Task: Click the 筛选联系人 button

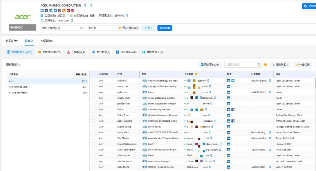Action: click(x=280, y=65)
